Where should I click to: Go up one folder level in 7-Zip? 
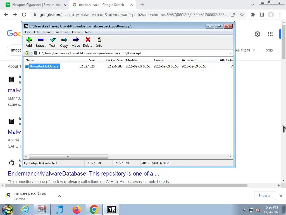pyautogui.click(x=27, y=53)
